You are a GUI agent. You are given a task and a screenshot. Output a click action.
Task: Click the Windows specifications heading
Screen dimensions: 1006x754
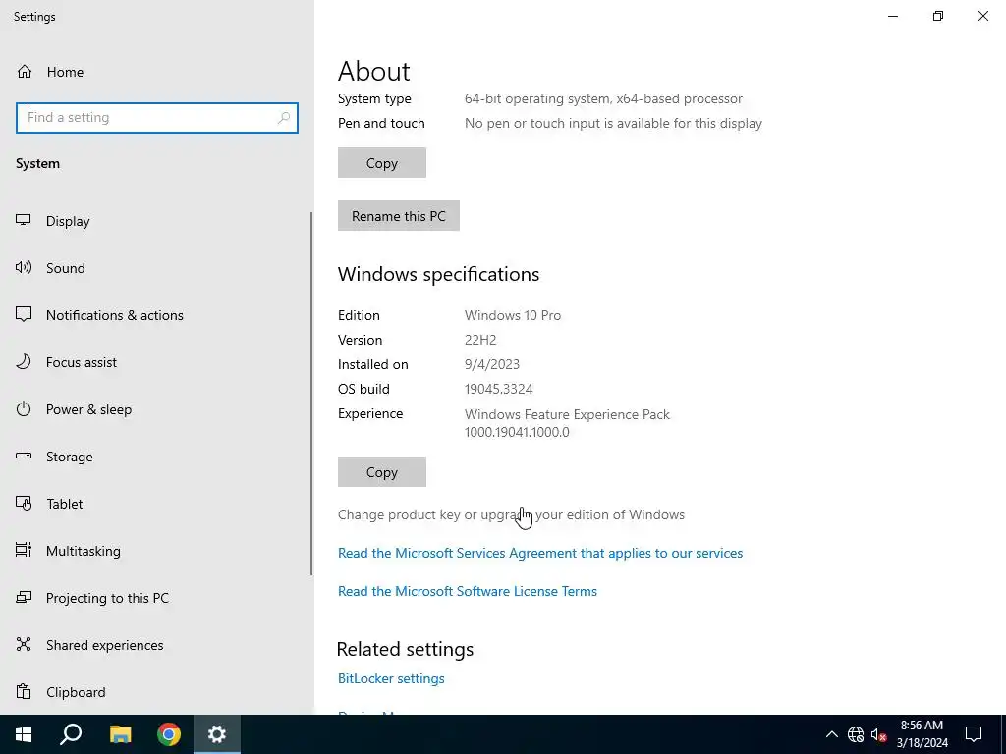pyautogui.click(x=438, y=274)
